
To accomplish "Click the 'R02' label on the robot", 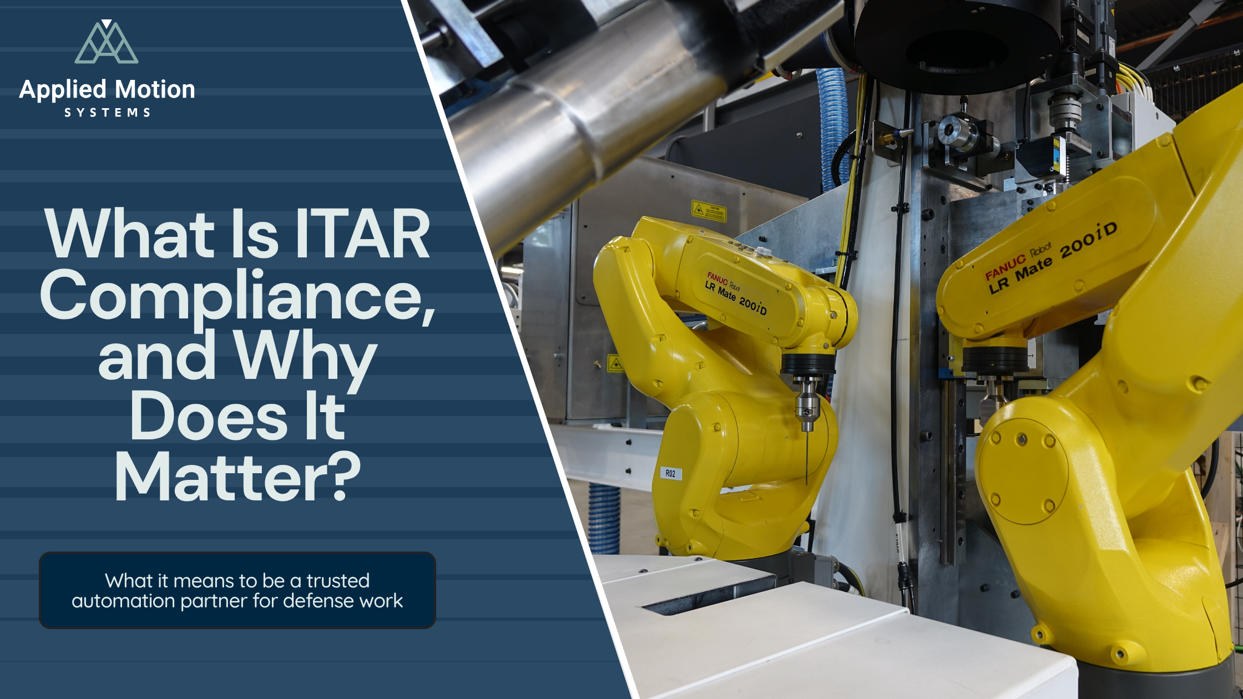I will point(670,473).
